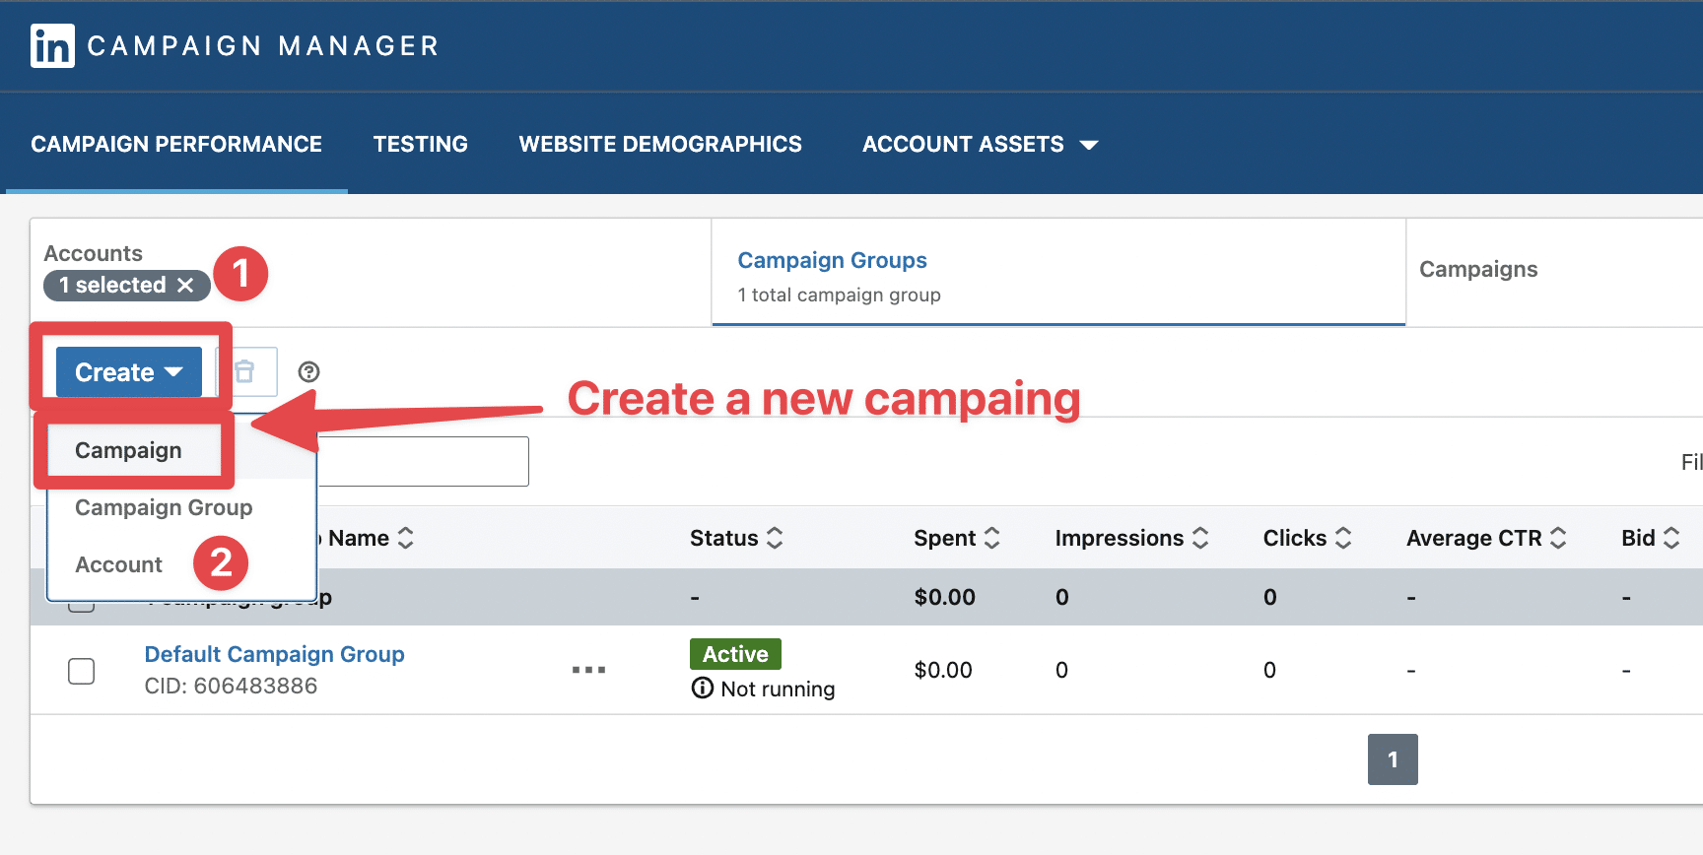Open the Campaign Groups tab
The width and height of the screenshot is (1703, 855).
(x=1057, y=273)
